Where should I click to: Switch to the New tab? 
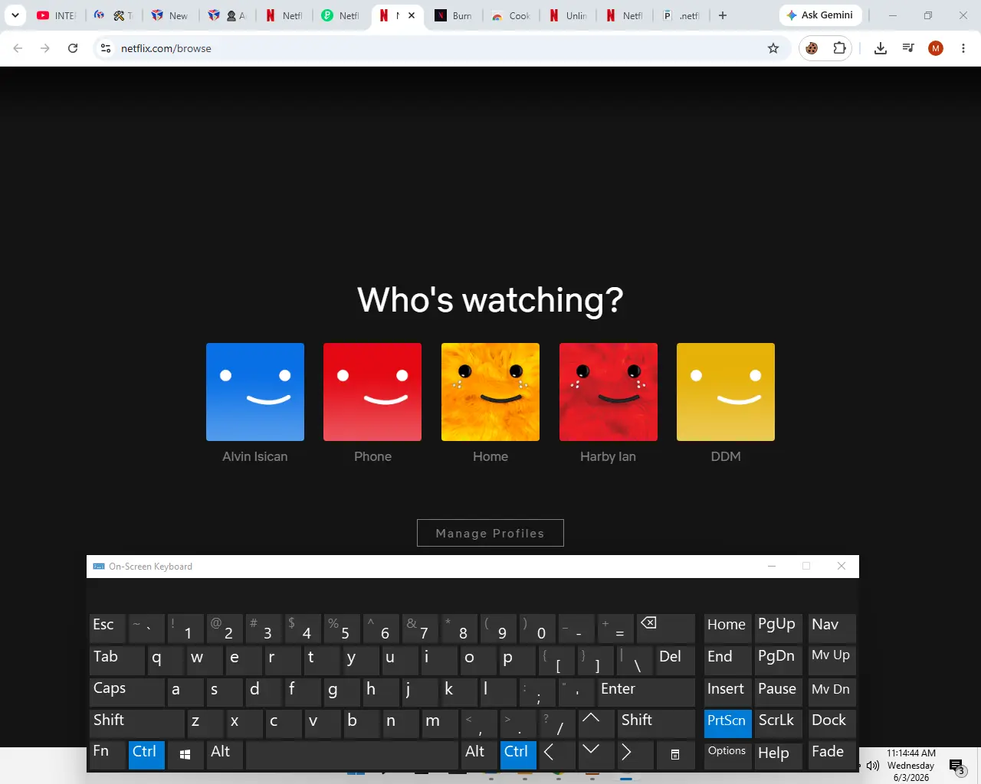[x=169, y=15]
